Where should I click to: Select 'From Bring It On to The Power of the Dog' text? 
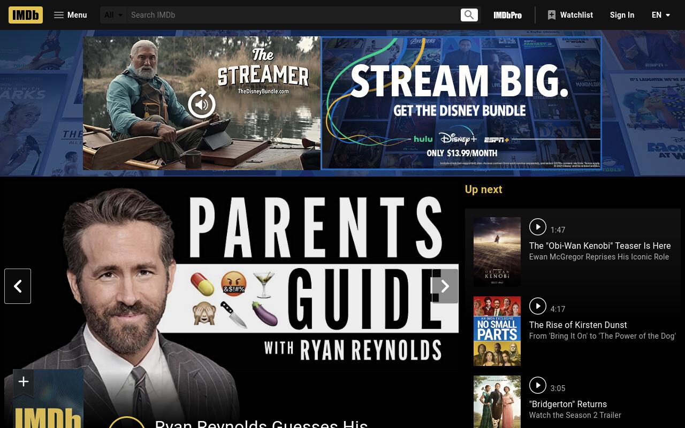[603, 336]
